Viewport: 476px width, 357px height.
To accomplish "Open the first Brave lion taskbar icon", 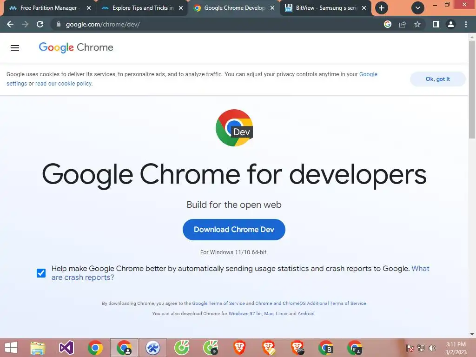I will (x=239, y=348).
